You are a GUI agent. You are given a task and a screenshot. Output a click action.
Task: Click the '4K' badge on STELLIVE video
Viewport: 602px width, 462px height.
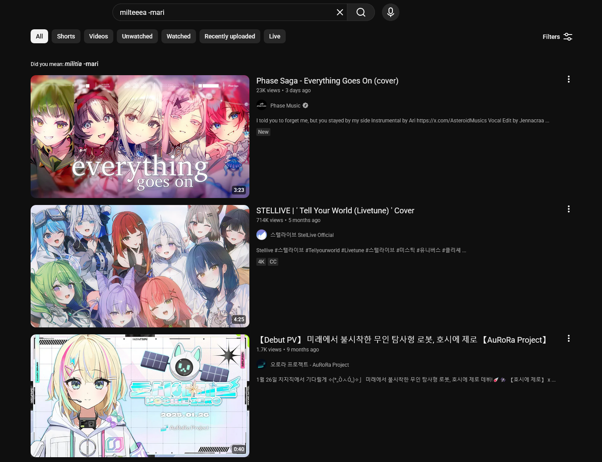tap(261, 262)
